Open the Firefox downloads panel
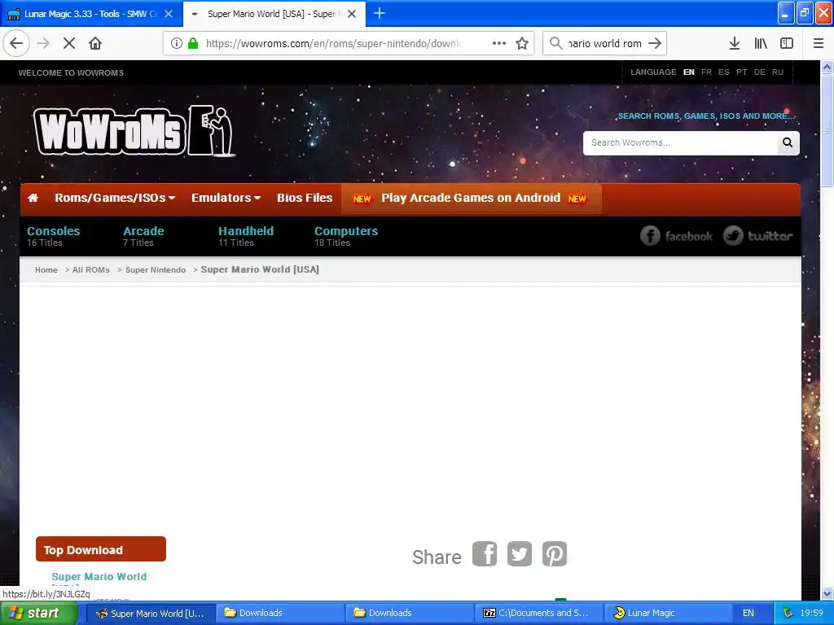 pos(735,43)
